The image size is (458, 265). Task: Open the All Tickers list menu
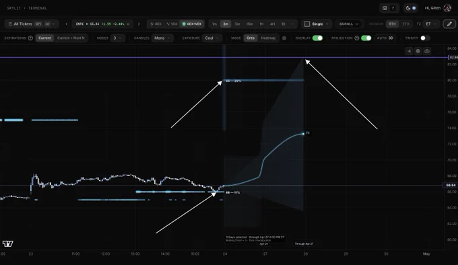(32, 24)
